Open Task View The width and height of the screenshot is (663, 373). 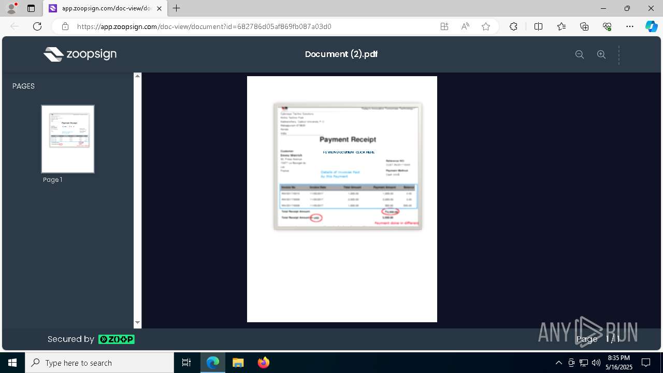[186, 363]
